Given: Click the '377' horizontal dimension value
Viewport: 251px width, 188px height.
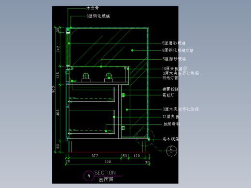Looking at the screenshot, I should pos(95,156).
